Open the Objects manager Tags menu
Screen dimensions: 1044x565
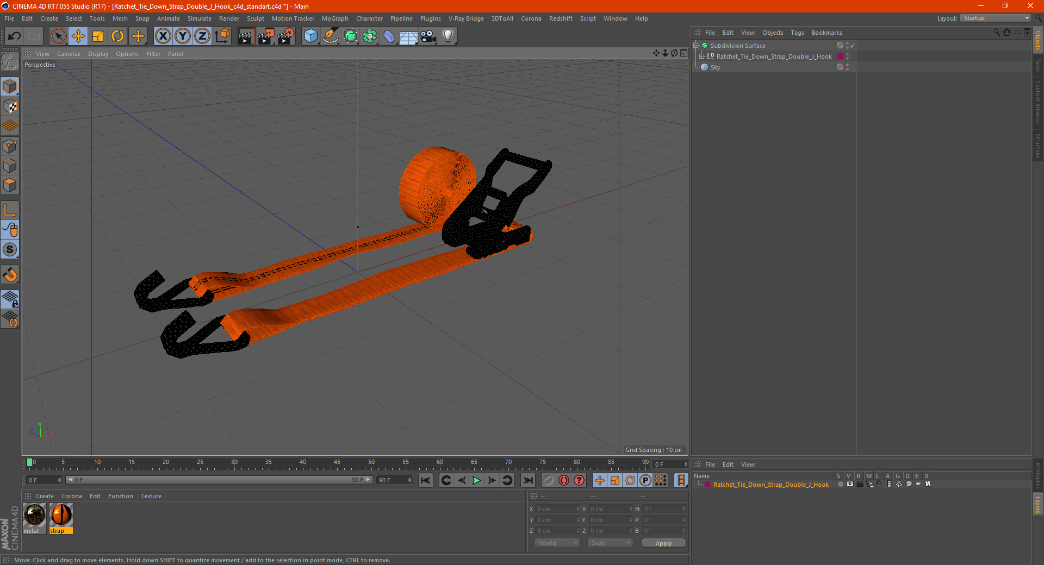click(797, 33)
